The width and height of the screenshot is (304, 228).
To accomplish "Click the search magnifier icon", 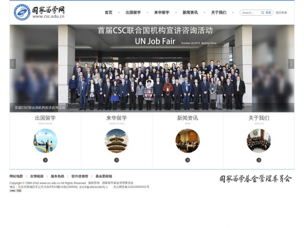I will [x=262, y=13].
